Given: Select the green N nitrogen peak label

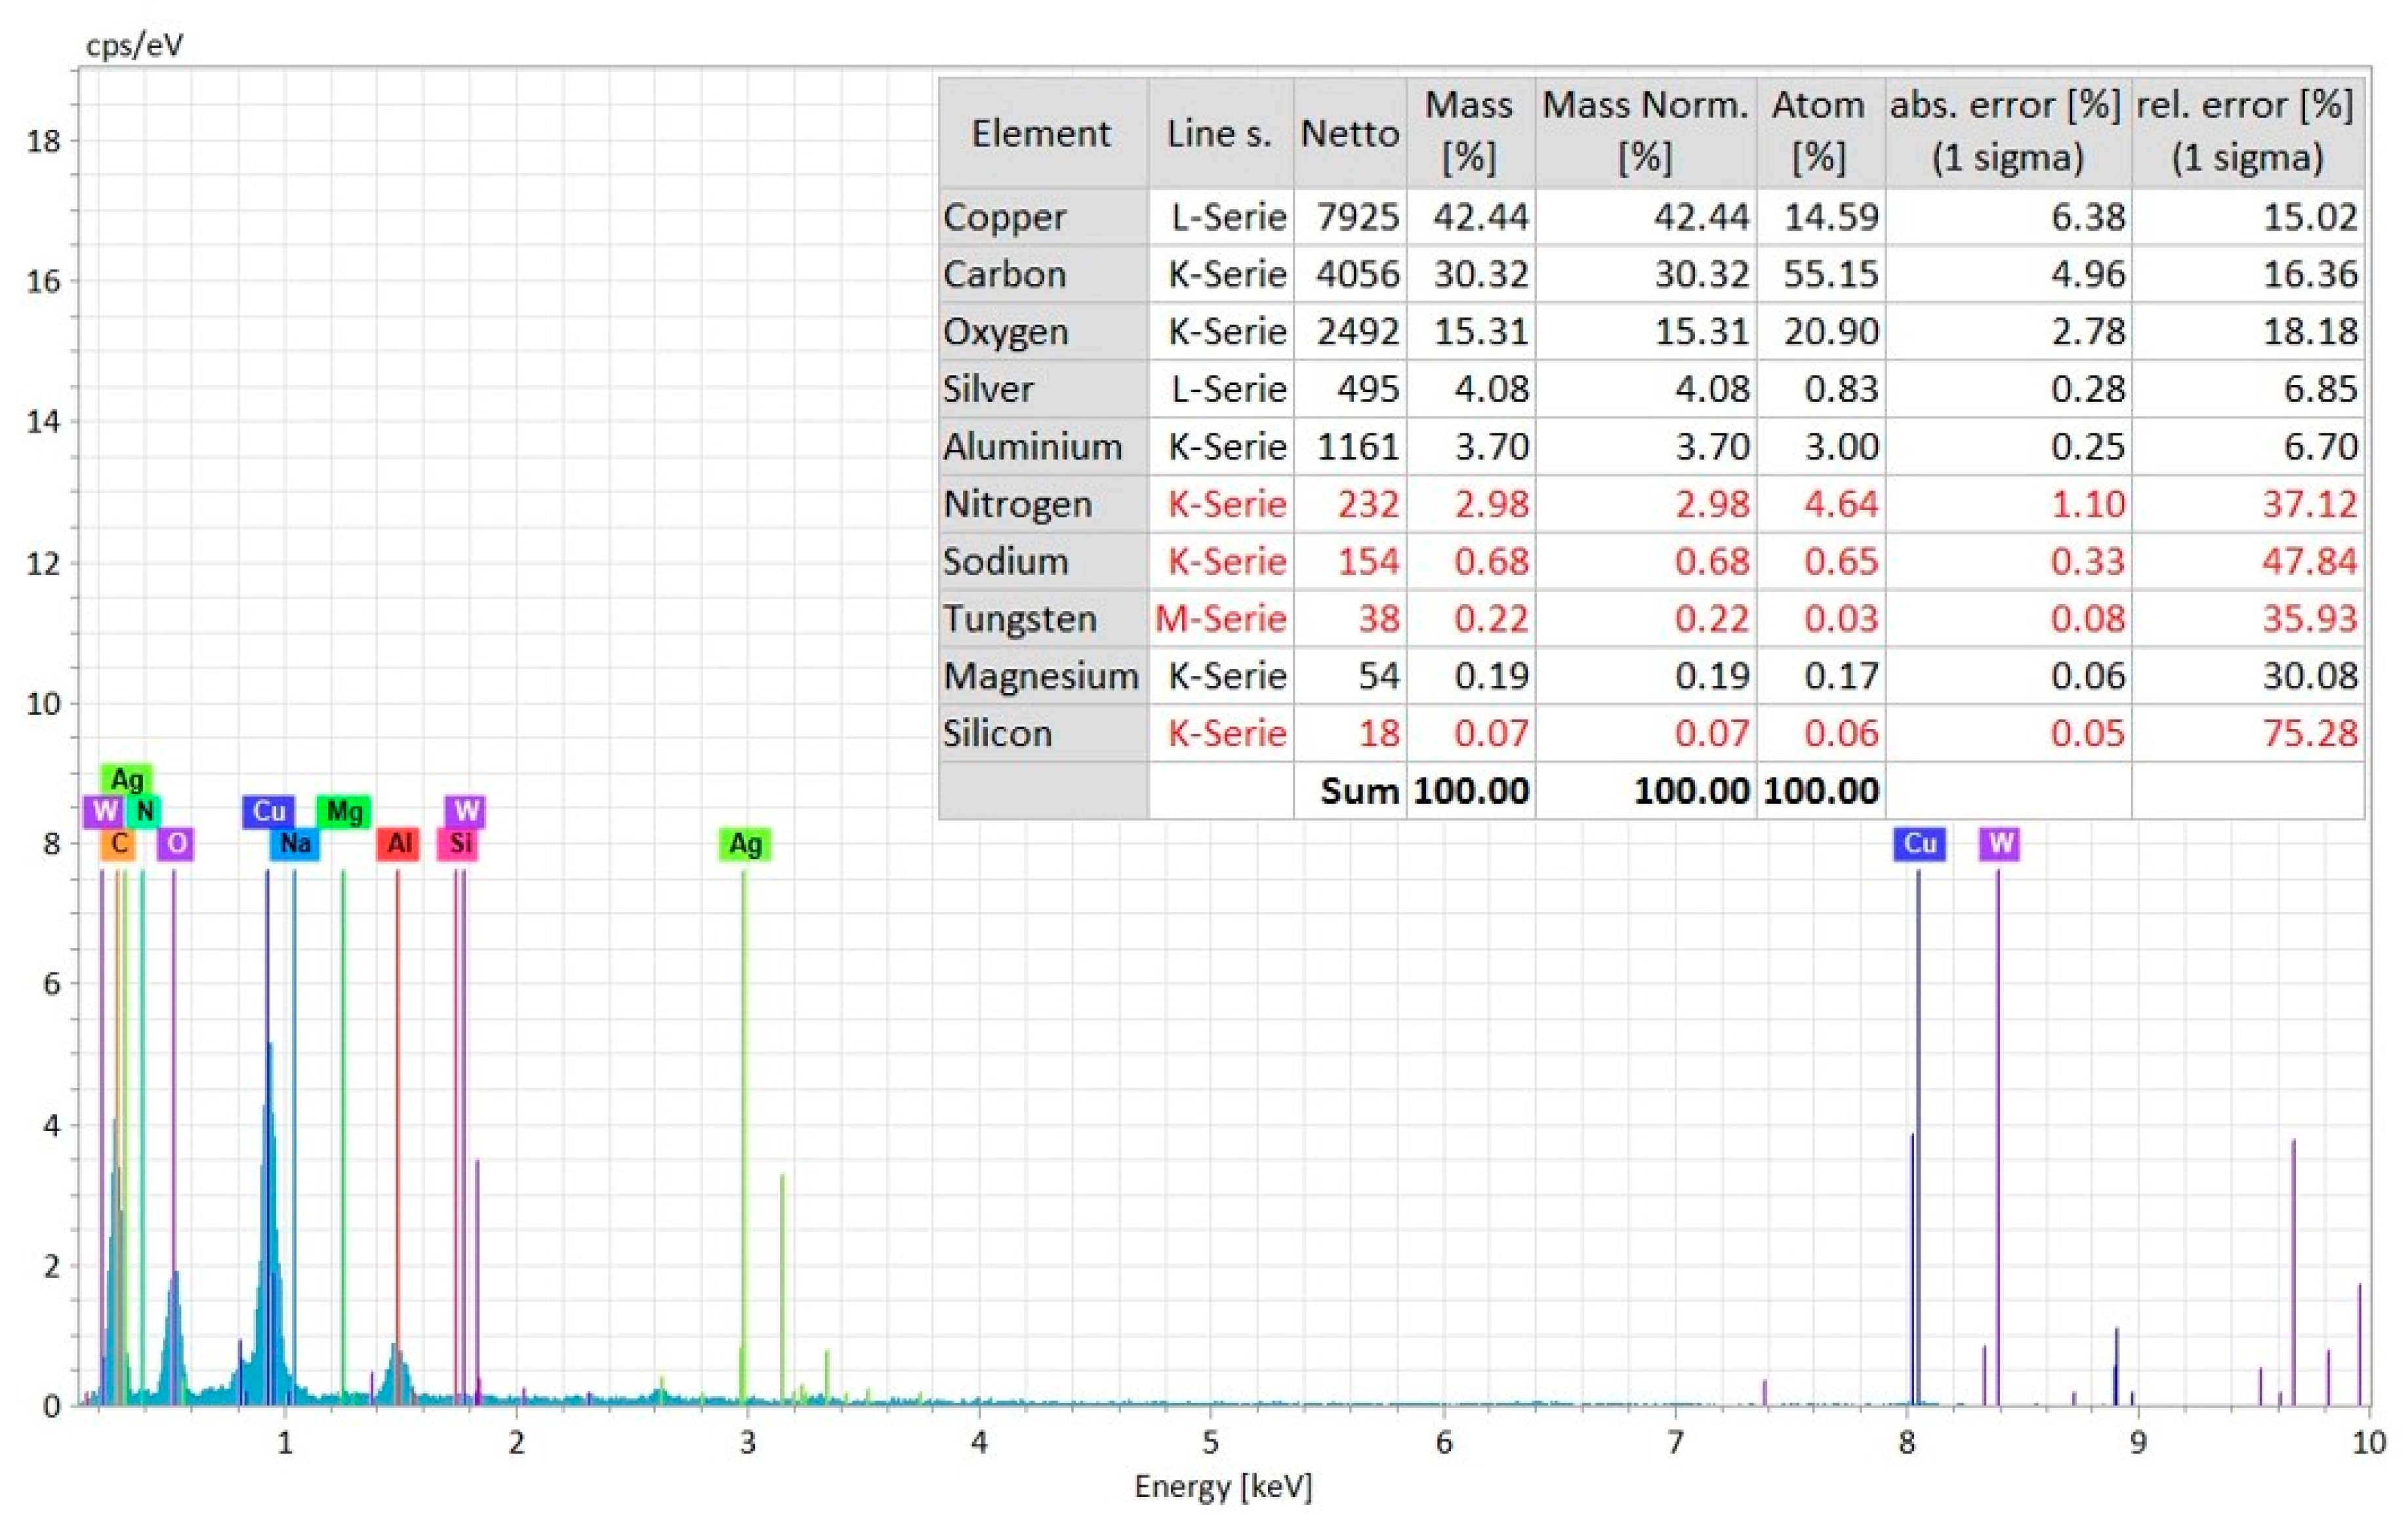Looking at the screenshot, I should (144, 812).
